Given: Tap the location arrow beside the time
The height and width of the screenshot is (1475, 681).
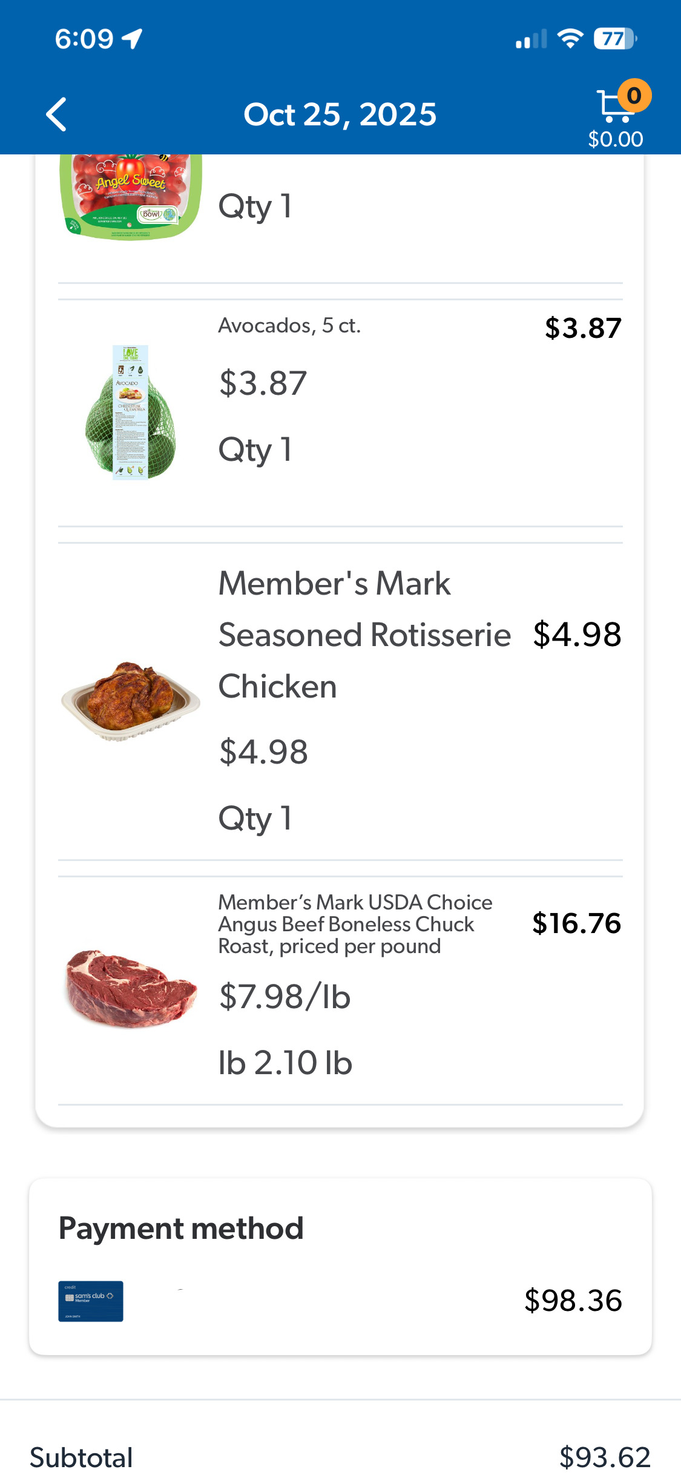Looking at the screenshot, I should point(132,39).
